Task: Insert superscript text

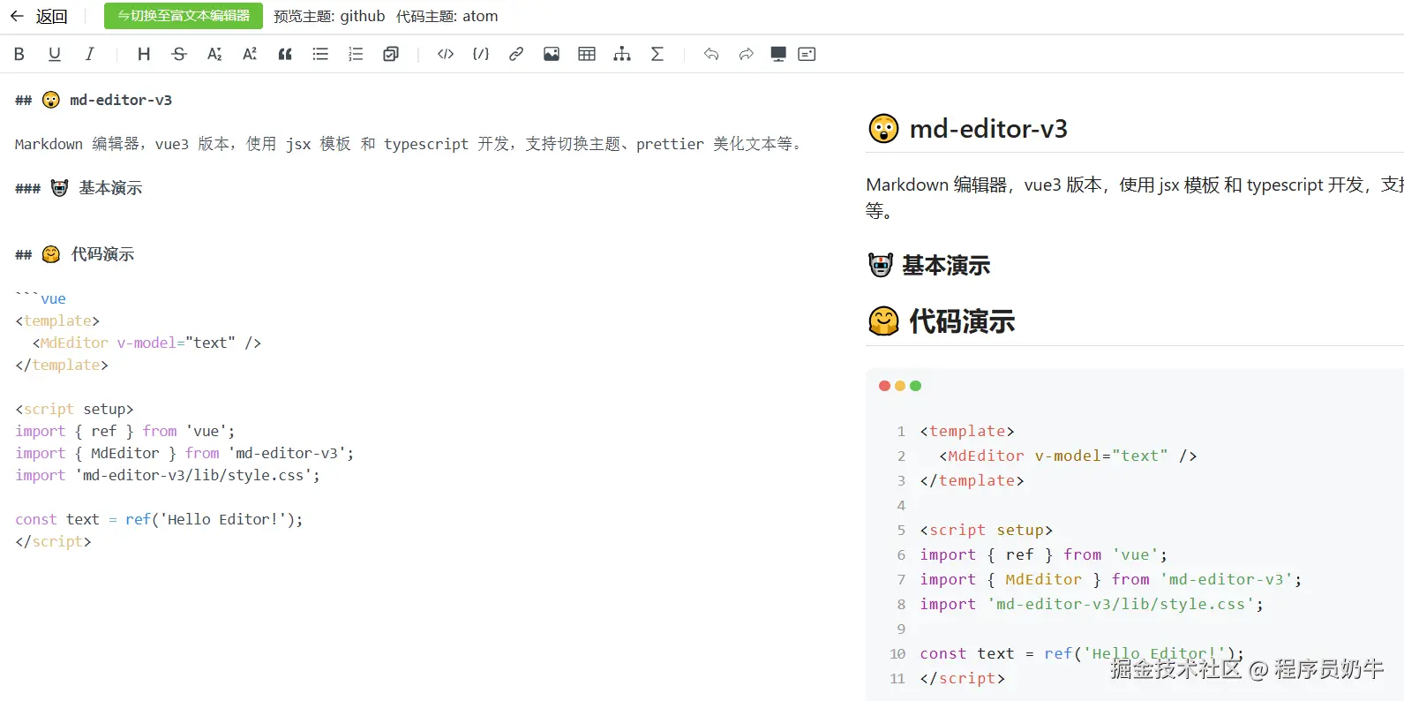Action: [x=250, y=54]
